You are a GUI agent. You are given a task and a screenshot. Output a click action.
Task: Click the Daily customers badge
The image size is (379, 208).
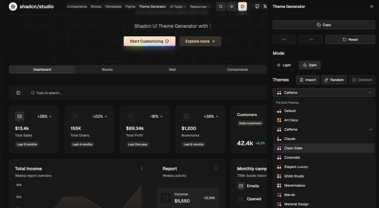[250, 123]
